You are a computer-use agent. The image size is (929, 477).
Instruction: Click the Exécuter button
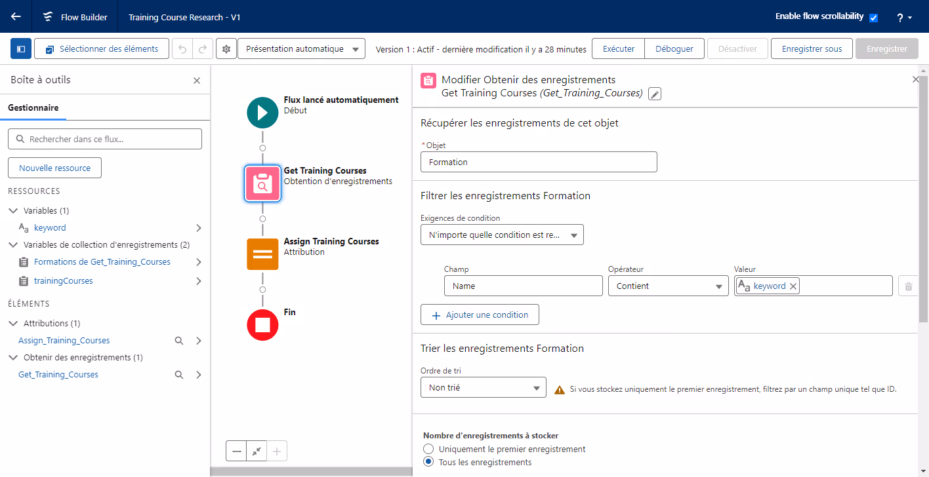pyautogui.click(x=618, y=48)
